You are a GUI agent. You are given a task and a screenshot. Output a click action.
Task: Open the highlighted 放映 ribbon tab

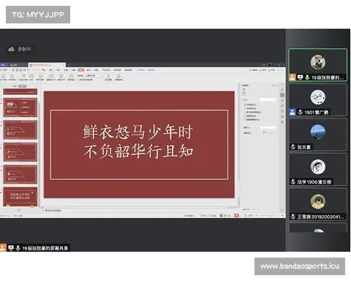click(81, 70)
